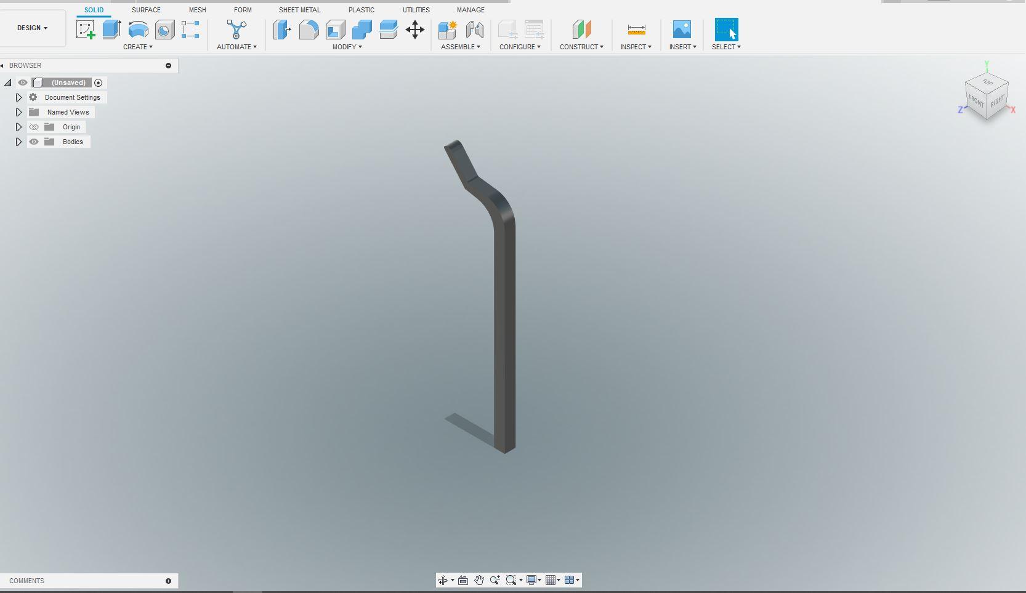Start a new sketch with Create Sketch
Image resolution: width=1026 pixels, height=593 pixels.
pos(86,30)
